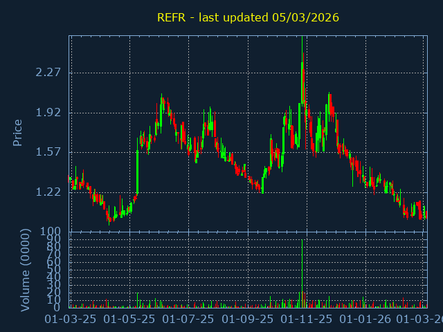Click the REFR chart title text
The height and width of the screenshot is (332, 443).
click(248, 17)
